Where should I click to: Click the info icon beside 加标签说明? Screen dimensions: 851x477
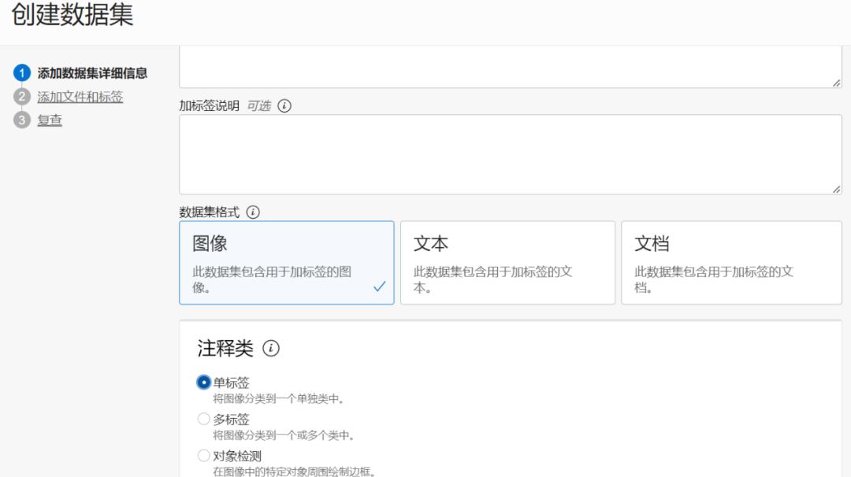284,105
